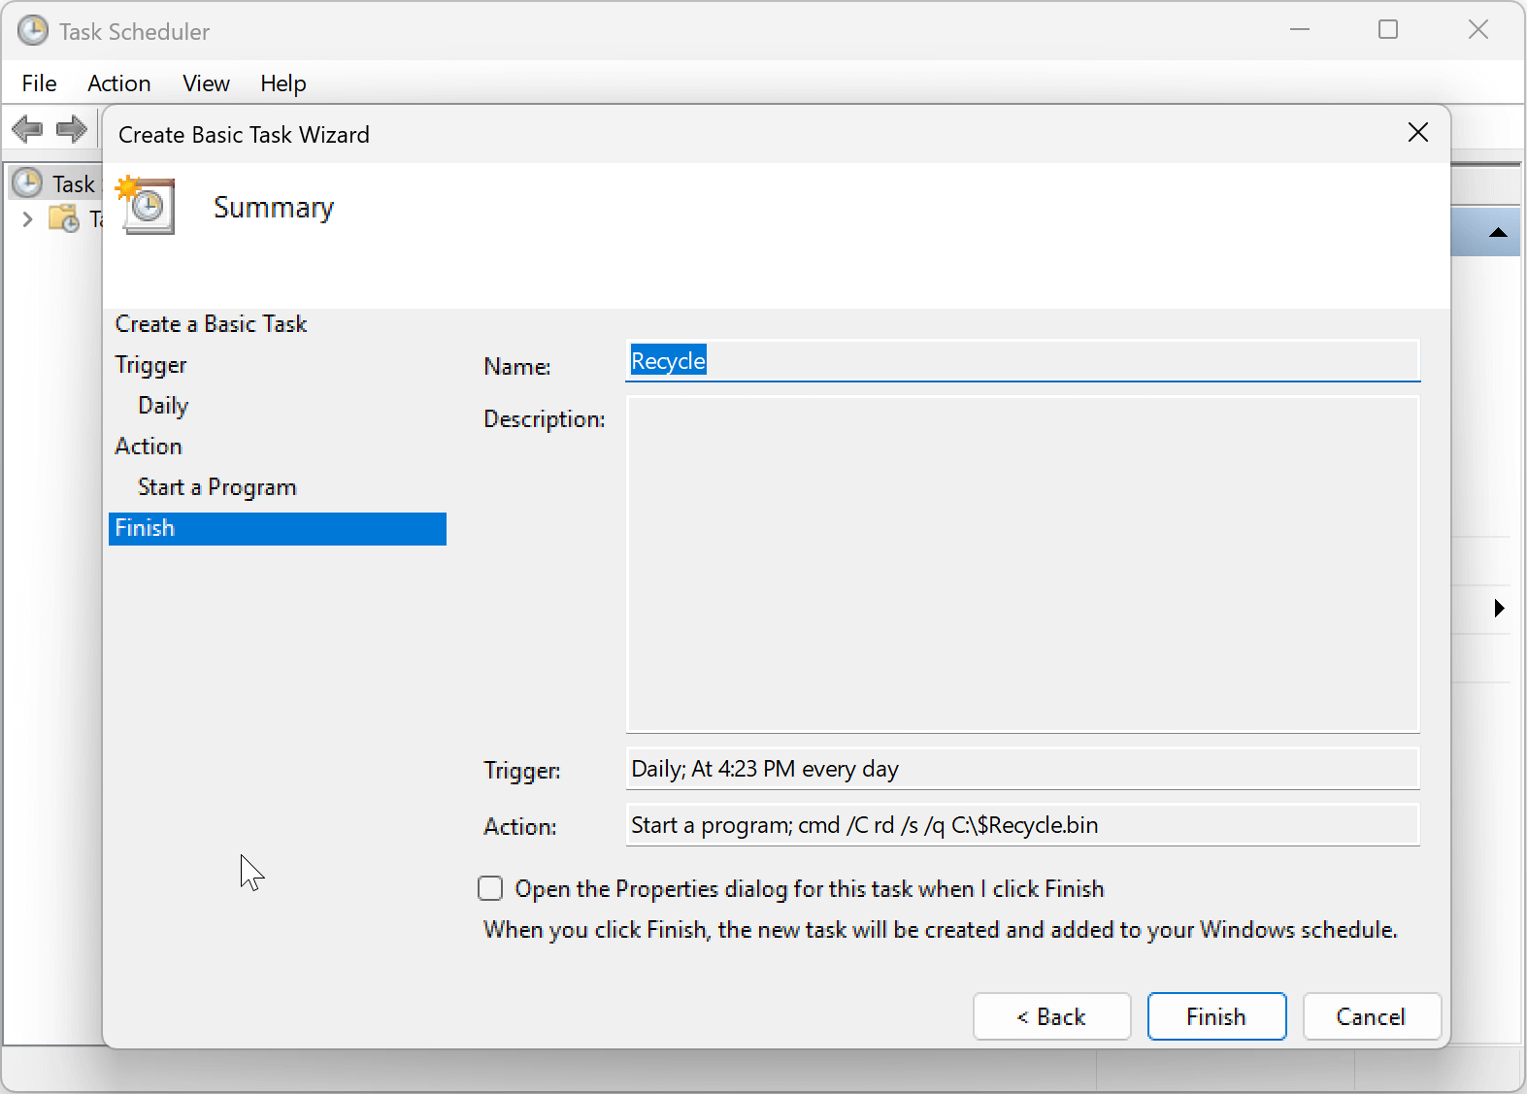Select the Task Scheduler root clock icon in tree

coord(27,182)
